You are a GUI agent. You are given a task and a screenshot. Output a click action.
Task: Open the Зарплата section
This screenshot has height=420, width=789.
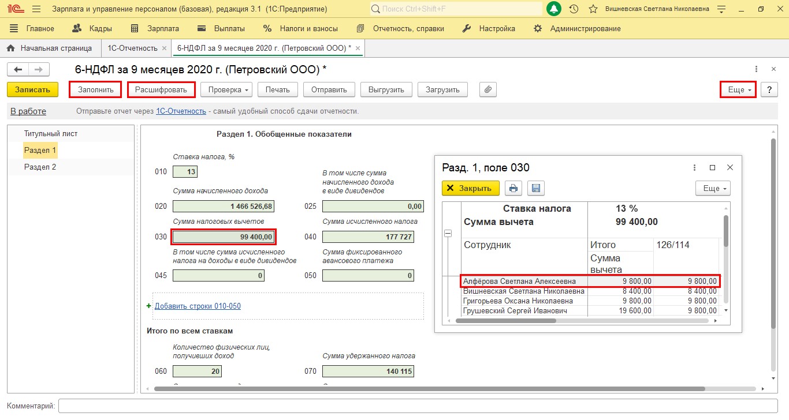coord(155,28)
